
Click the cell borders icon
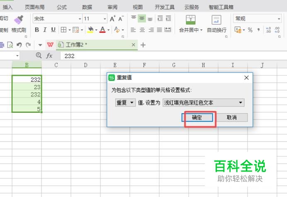tap(63, 30)
